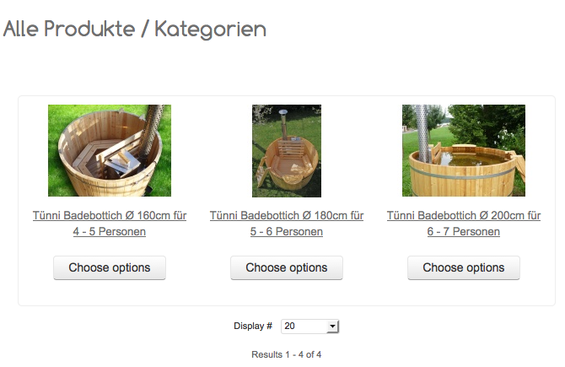Viewport: 565px width, 367px height.
Task: Click the Tünni Badebottich Ø 200cm link
Action: point(464,216)
